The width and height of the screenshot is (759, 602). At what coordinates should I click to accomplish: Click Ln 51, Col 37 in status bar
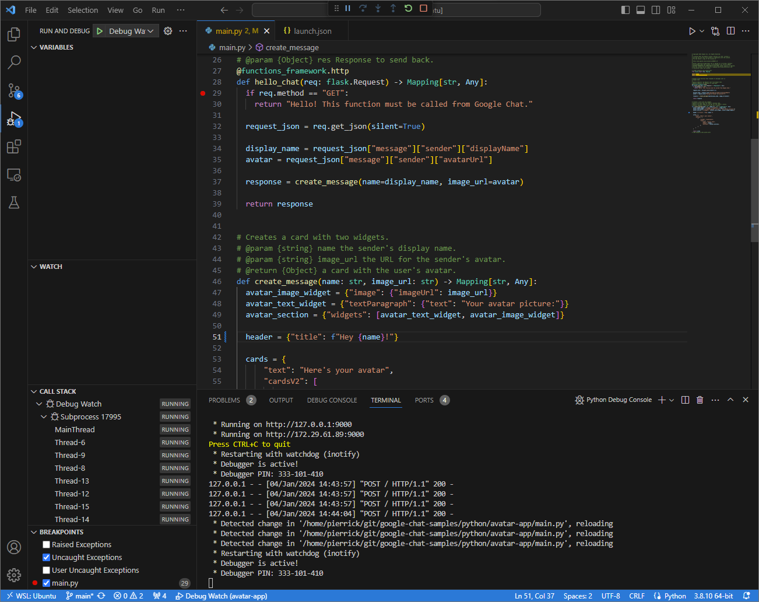(x=534, y=596)
